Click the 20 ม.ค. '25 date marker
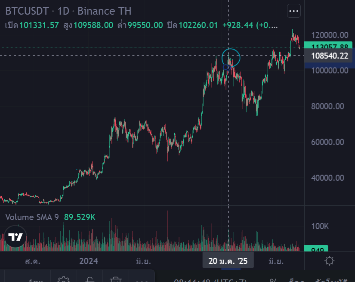This screenshot has width=355, height=282. 228,261
